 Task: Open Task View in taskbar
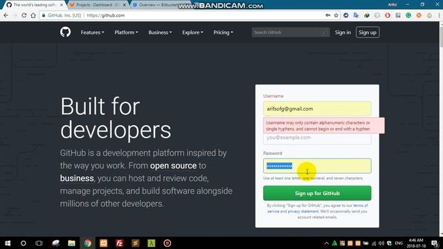click(39, 243)
